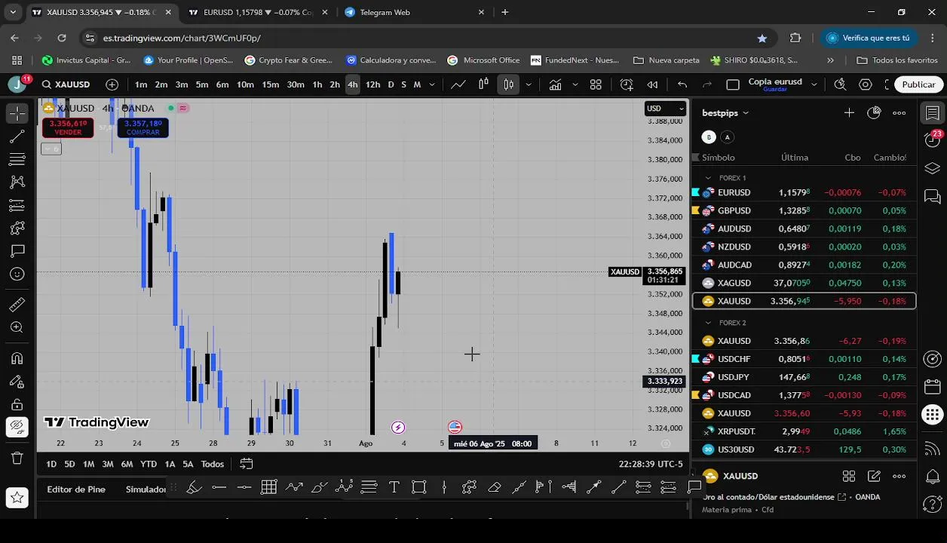Open the chart type dropdown arrow
The width and height of the screenshot is (947, 543).
tap(529, 84)
